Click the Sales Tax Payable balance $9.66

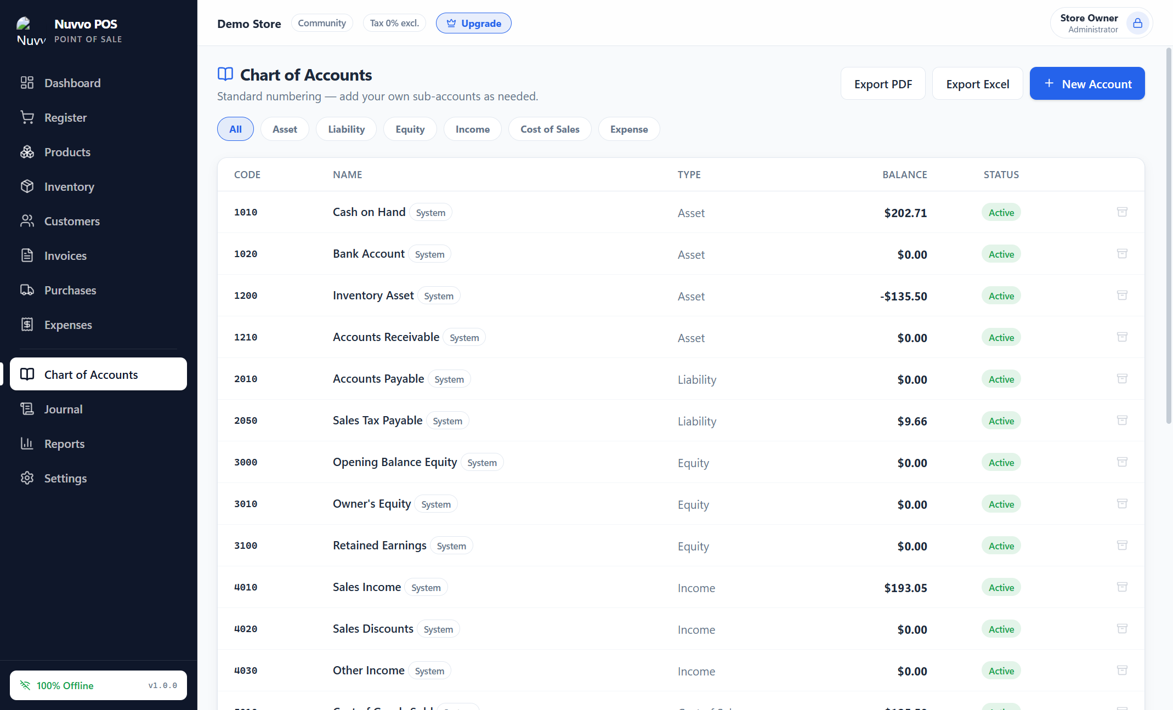pos(912,421)
